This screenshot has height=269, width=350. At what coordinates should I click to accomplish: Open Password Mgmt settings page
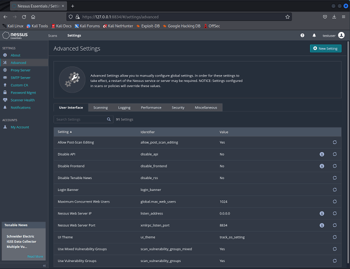pos(23,92)
